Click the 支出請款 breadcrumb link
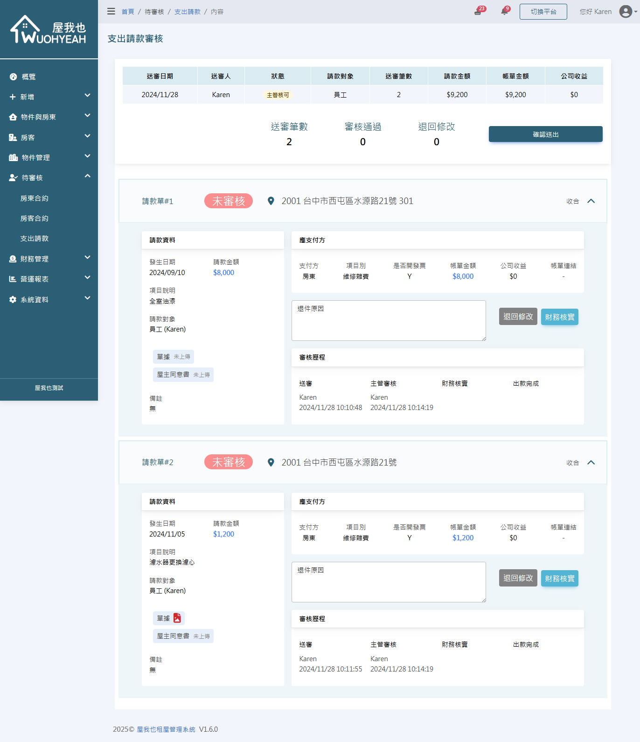This screenshot has width=640, height=742. coord(187,12)
